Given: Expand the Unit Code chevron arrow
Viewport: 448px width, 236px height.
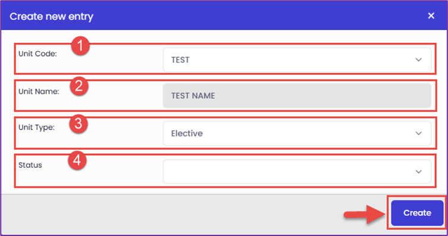Looking at the screenshot, I should tap(418, 59).
